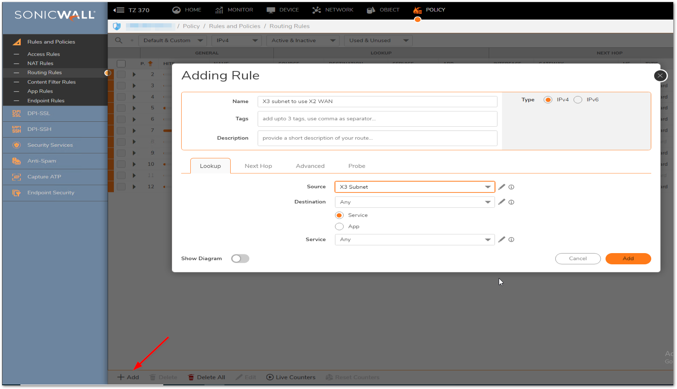Viewport: 677px width, 389px height.
Task: Switch to the Next Hop tab
Action: click(x=258, y=166)
